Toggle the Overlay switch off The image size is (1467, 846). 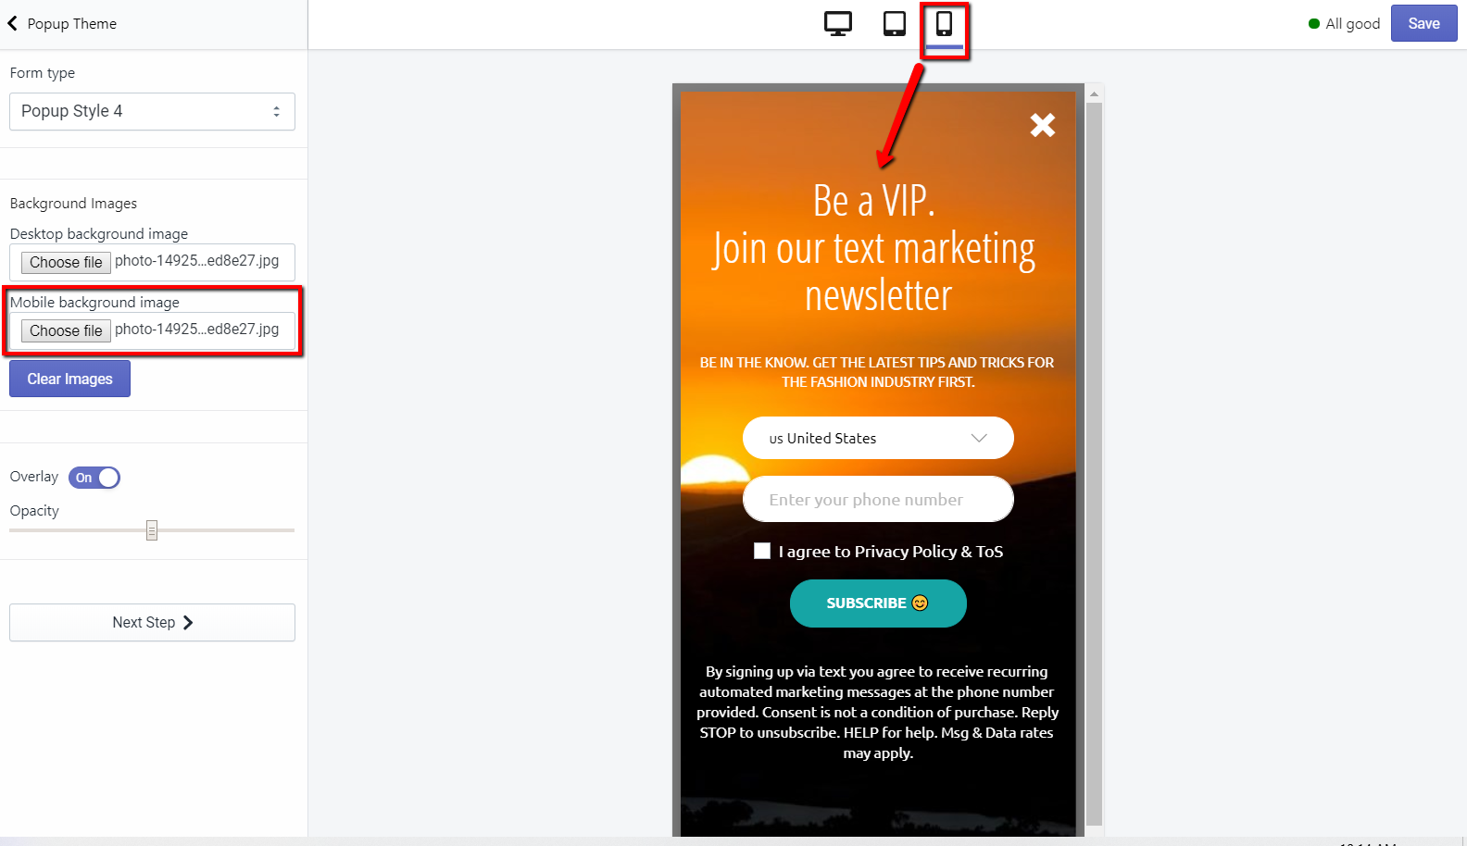(x=94, y=478)
